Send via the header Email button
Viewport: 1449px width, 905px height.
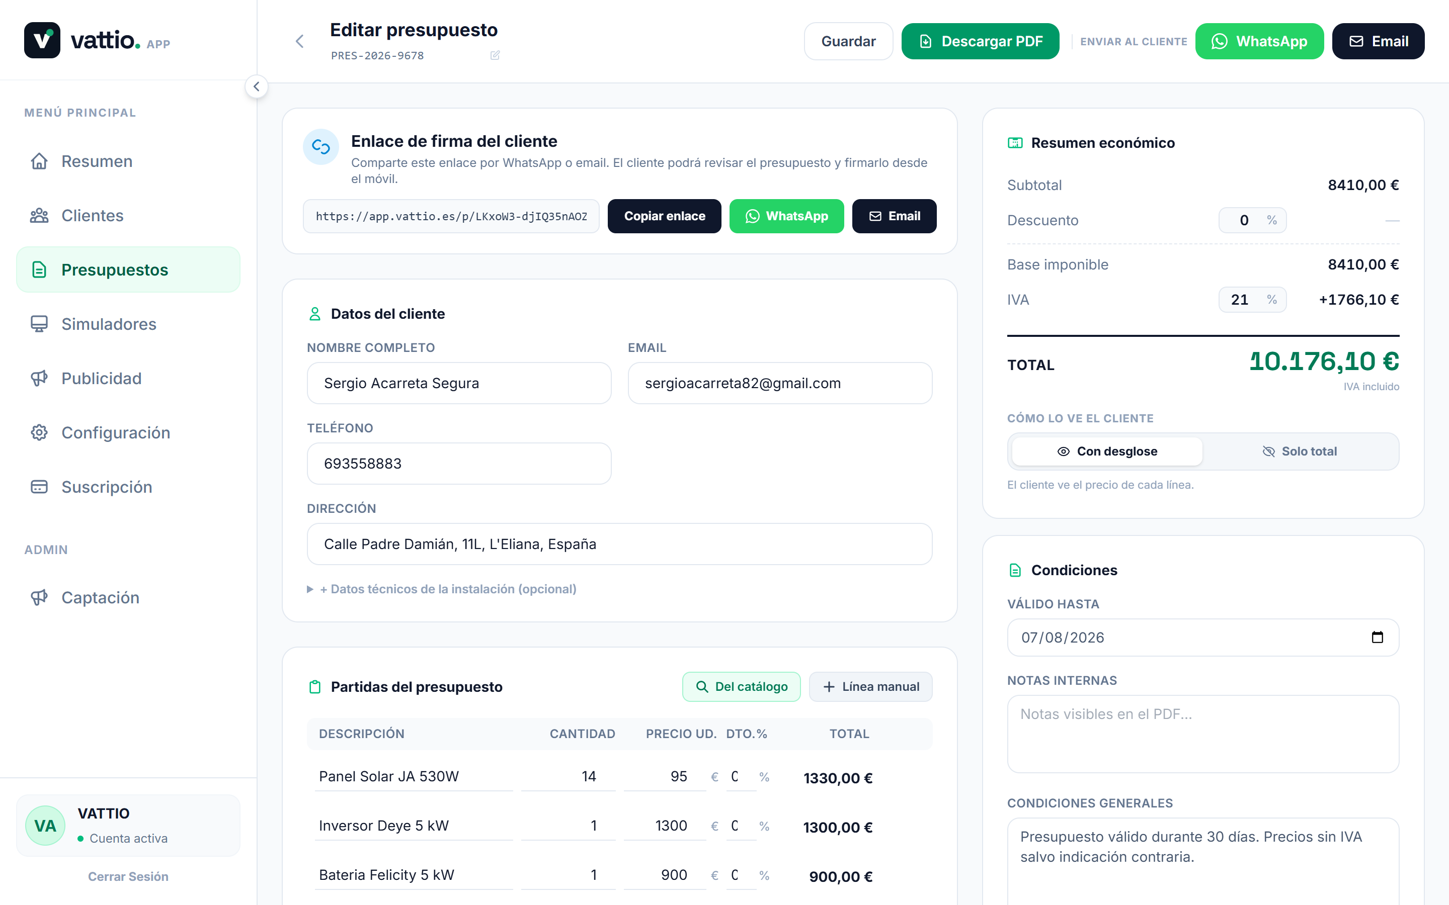coord(1378,41)
